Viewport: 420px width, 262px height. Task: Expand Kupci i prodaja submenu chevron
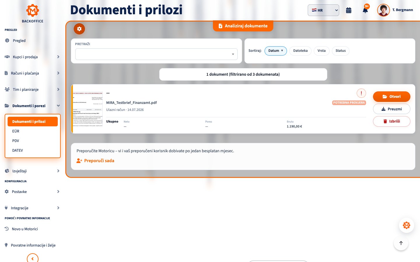[58, 57]
